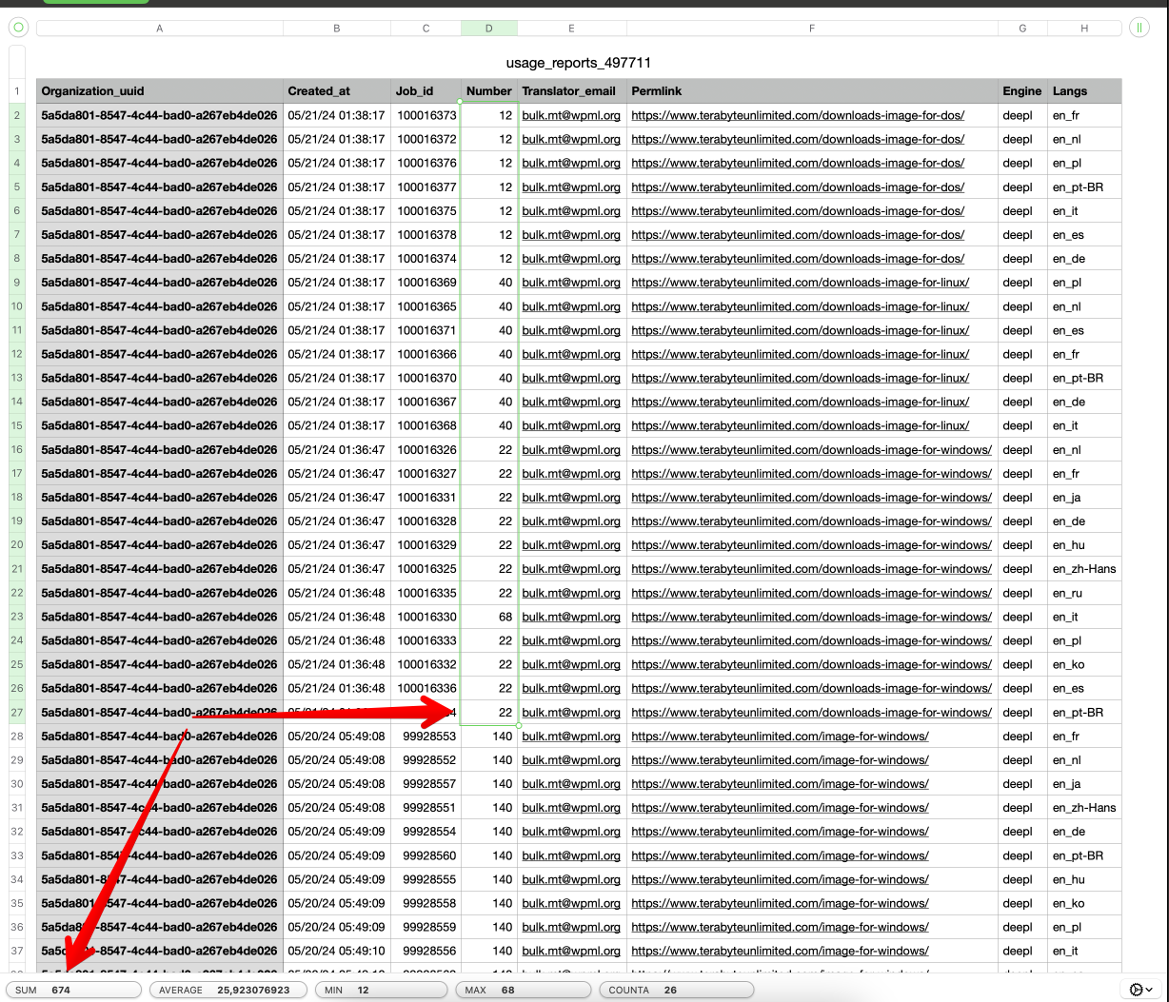Click the Created_at header cell
Viewport: 1169px width, 1002px height.
[x=337, y=91]
